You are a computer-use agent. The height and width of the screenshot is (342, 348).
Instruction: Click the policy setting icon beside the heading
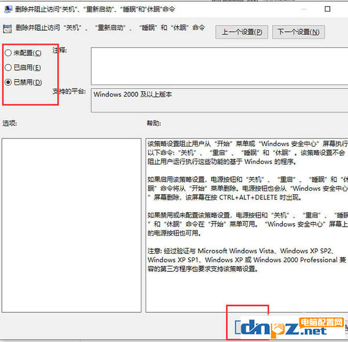(x=8, y=29)
